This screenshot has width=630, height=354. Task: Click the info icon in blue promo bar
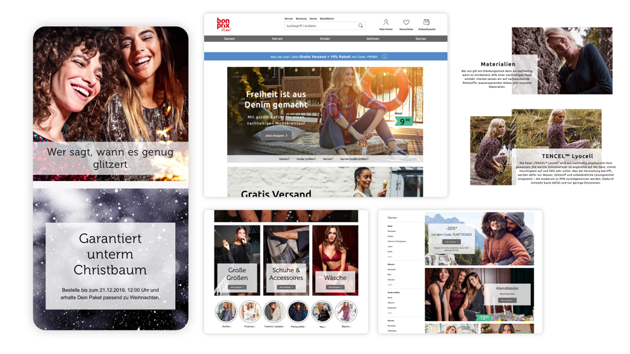coord(385,56)
